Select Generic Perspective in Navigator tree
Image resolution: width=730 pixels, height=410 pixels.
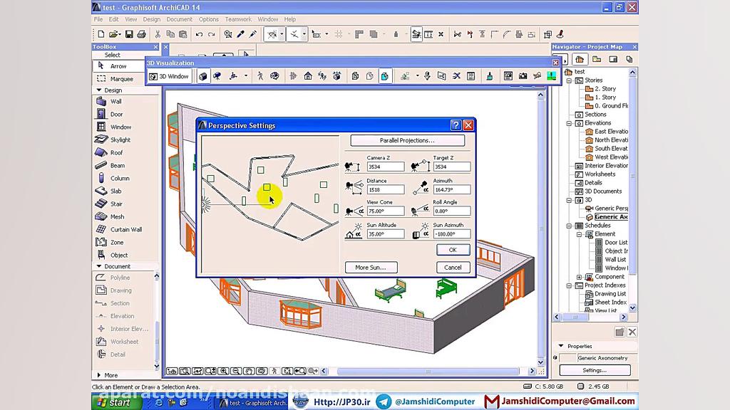pyautogui.click(x=611, y=209)
